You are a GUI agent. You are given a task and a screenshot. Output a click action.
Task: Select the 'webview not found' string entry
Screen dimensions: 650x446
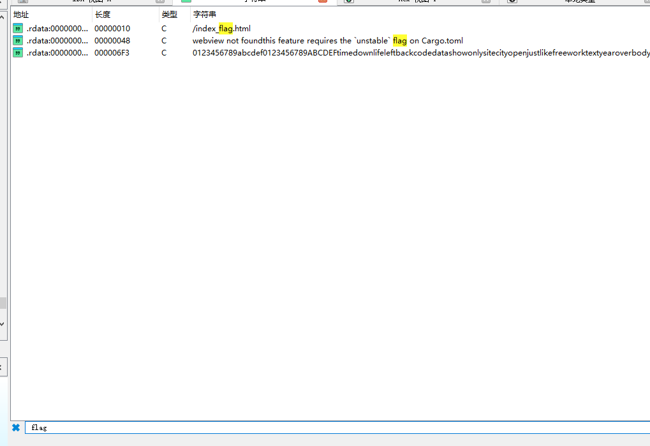pyautogui.click(x=327, y=41)
